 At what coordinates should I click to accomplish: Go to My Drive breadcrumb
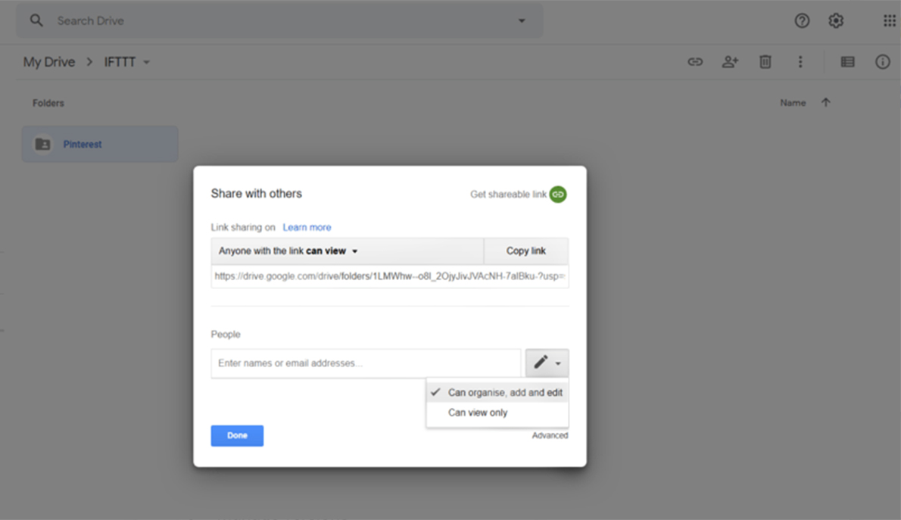click(x=49, y=61)
